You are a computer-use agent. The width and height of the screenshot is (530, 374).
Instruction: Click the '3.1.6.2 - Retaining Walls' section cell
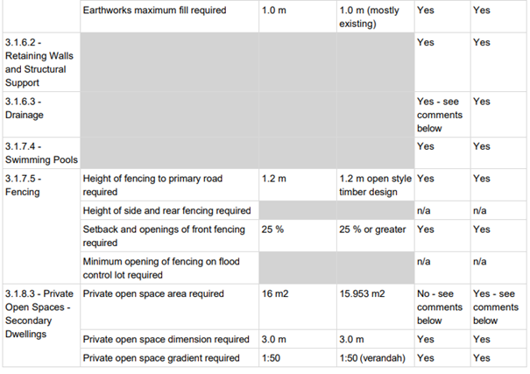(x=39, y=62)
